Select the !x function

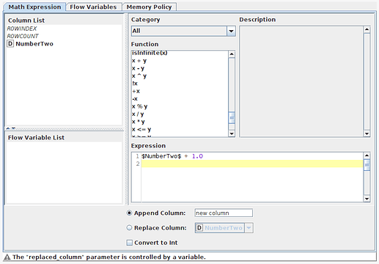click(135, 84)
